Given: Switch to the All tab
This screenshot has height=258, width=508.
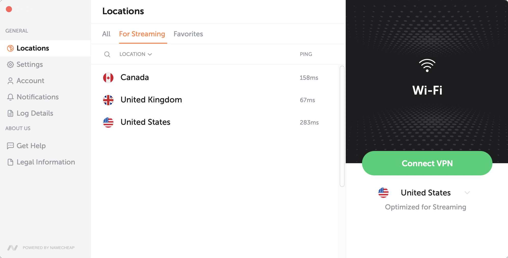Looking at the screenshot, I should pos(106,34).
